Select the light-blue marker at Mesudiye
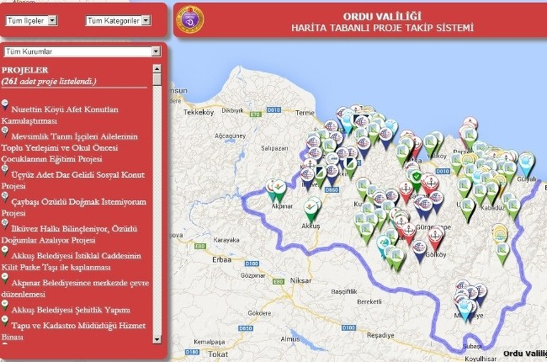547x362 pixels. [464, 309]
